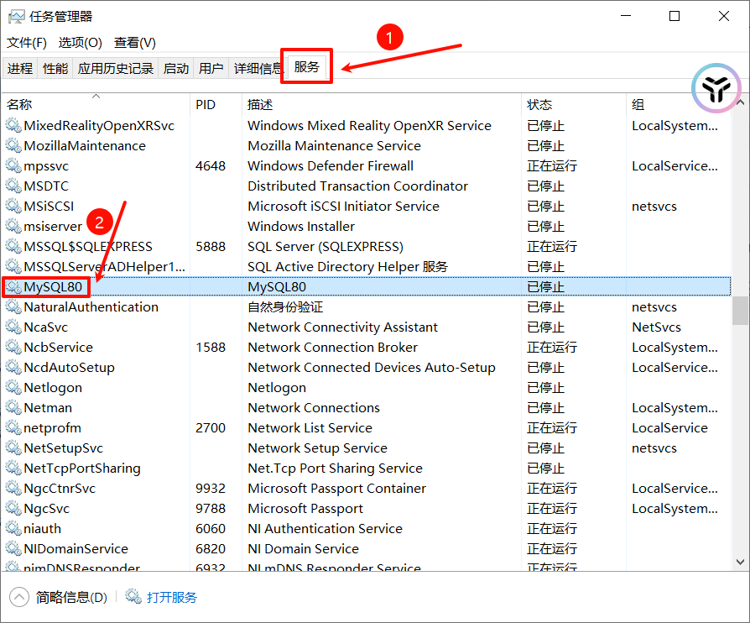Switch to the 性能 tab
The image size is (750, 623).
coord(55,69)
